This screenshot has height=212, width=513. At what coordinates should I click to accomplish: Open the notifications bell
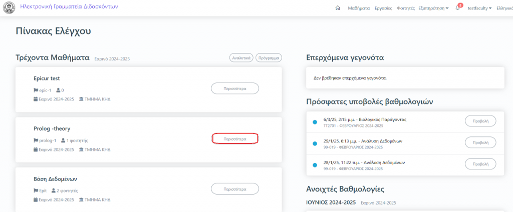click(x=458, y=8)
